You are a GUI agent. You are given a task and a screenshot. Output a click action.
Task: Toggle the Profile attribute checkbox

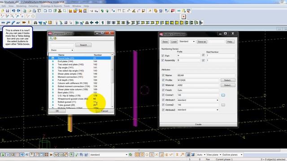(163, 80)
